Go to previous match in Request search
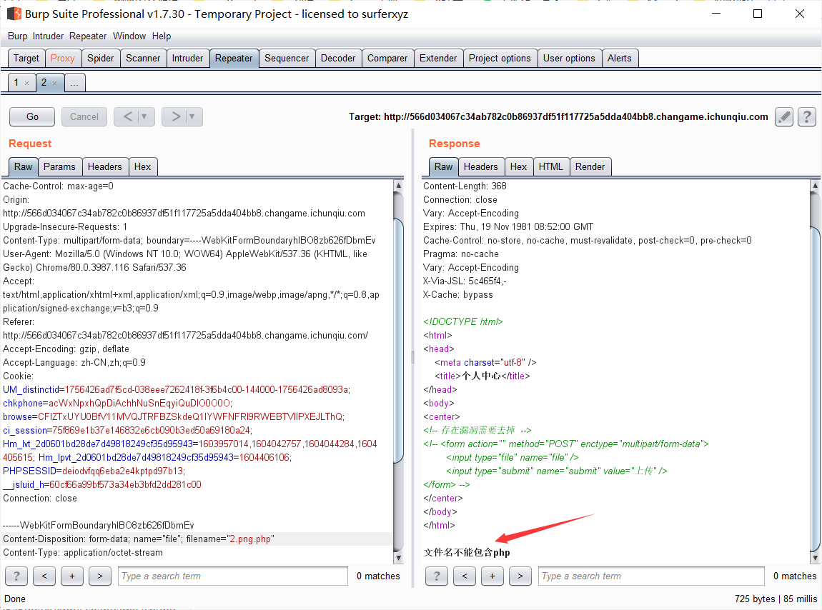 (44, 576)
